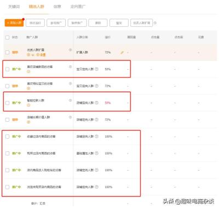This screenshot has height=209, width=219.
Task: Click 100% premium of 收藏过店内商品的访客
Action: pos(108,137)
